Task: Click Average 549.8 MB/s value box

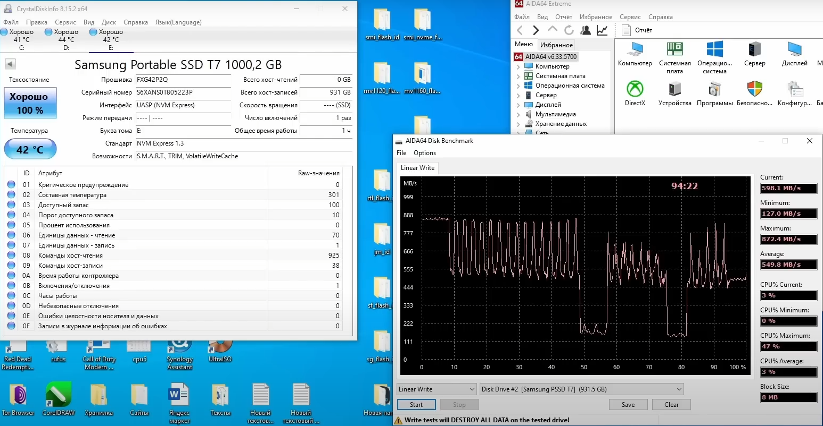Action: [x=788, y=265]
